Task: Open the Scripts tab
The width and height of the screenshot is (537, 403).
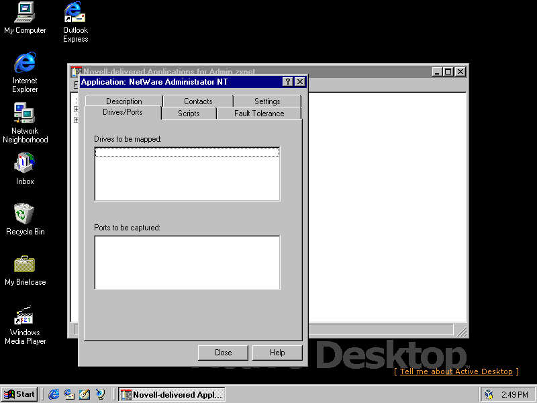Action: [189, 114]
